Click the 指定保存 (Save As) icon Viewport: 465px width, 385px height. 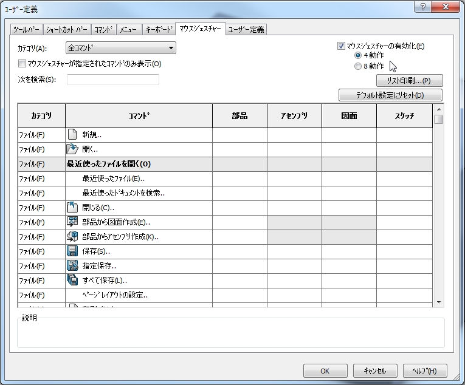pos(73,266)
